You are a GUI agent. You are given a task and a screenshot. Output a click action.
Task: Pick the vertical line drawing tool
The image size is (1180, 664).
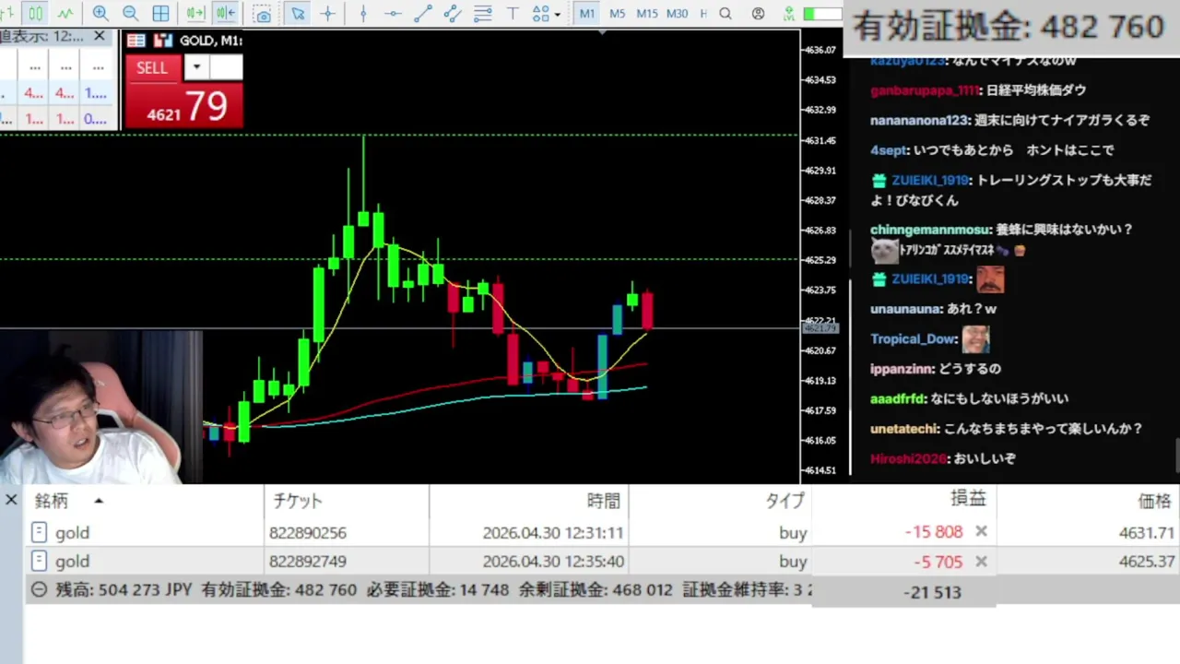click(x=362, y=13)
